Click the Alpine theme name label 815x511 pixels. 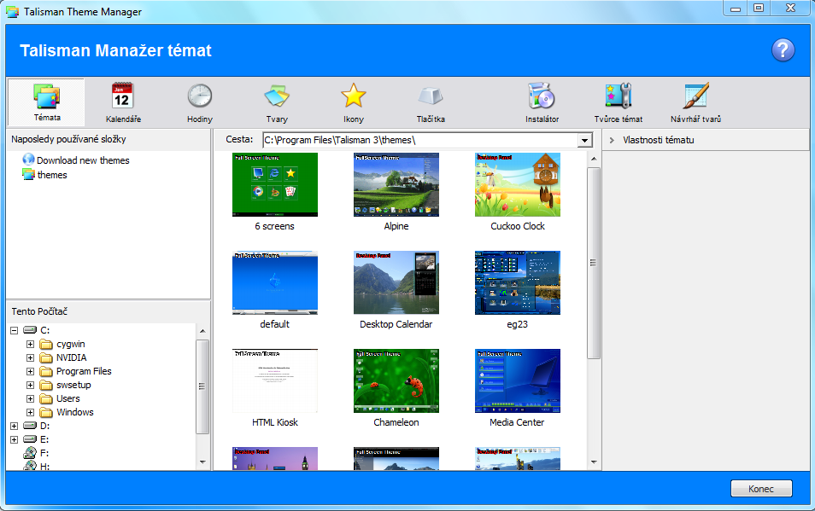click(x=396, y=226)
